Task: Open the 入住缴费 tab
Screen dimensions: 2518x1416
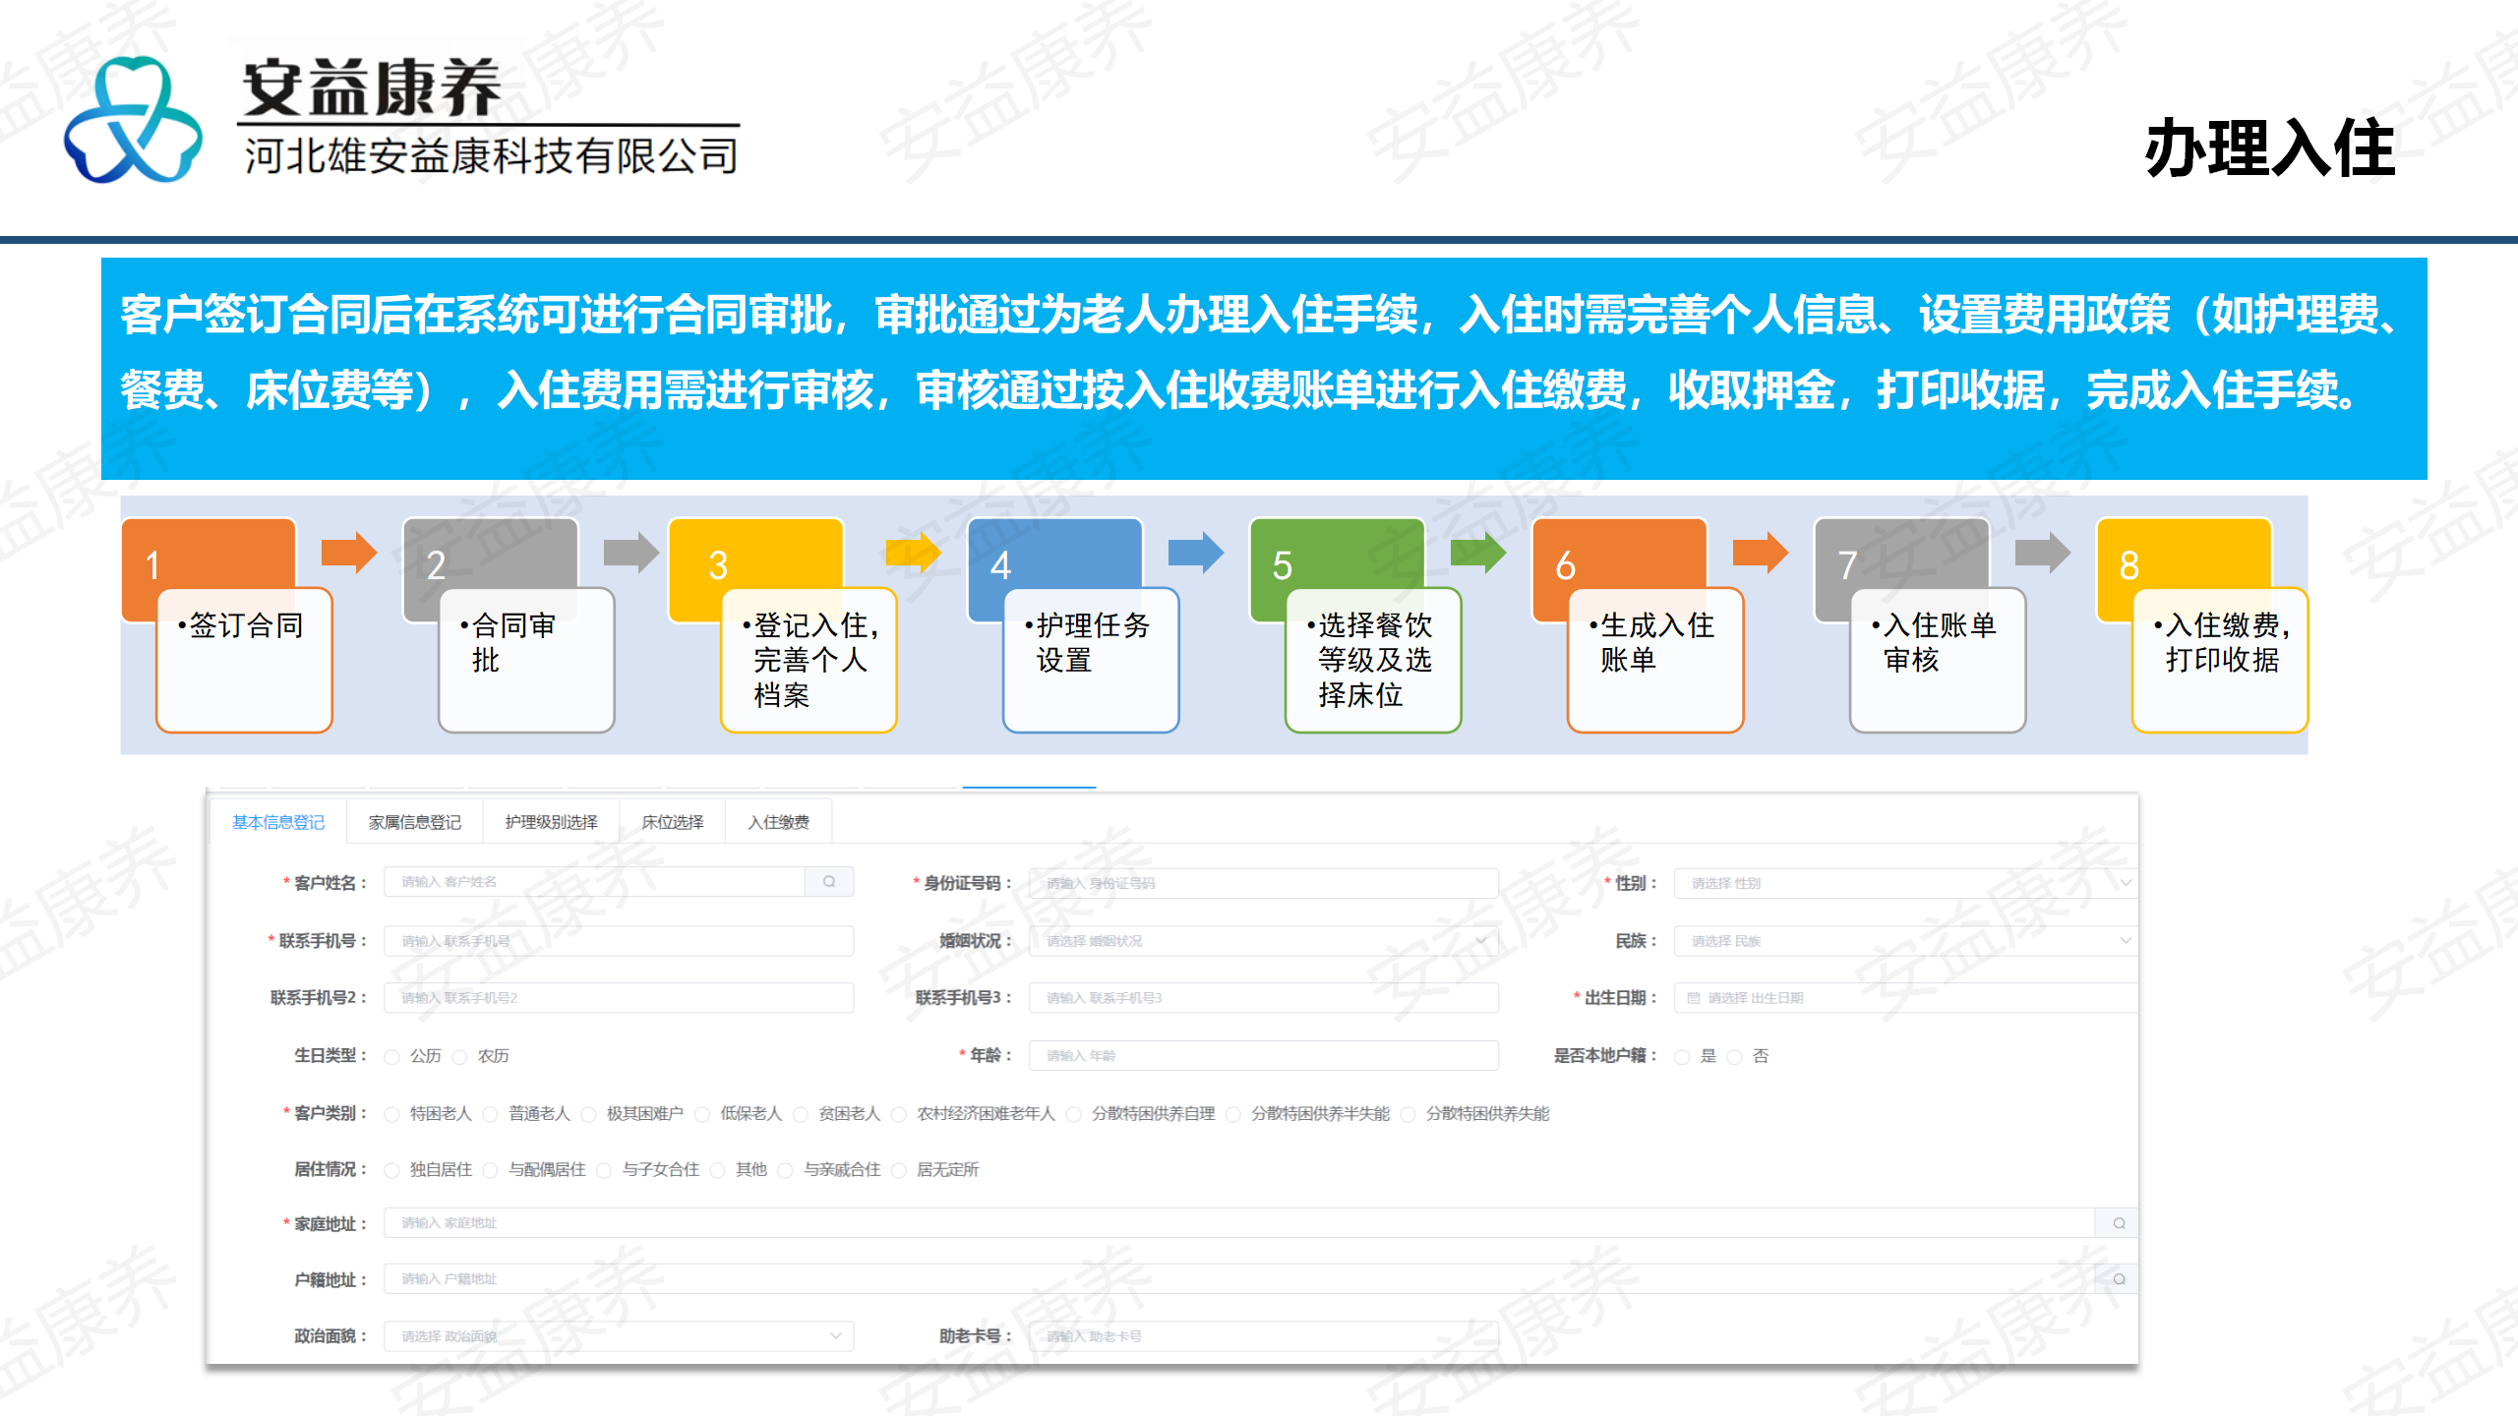Action: [x=778, y=822]
